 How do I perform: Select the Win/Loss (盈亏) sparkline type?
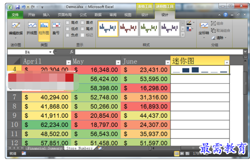(56, 28)
